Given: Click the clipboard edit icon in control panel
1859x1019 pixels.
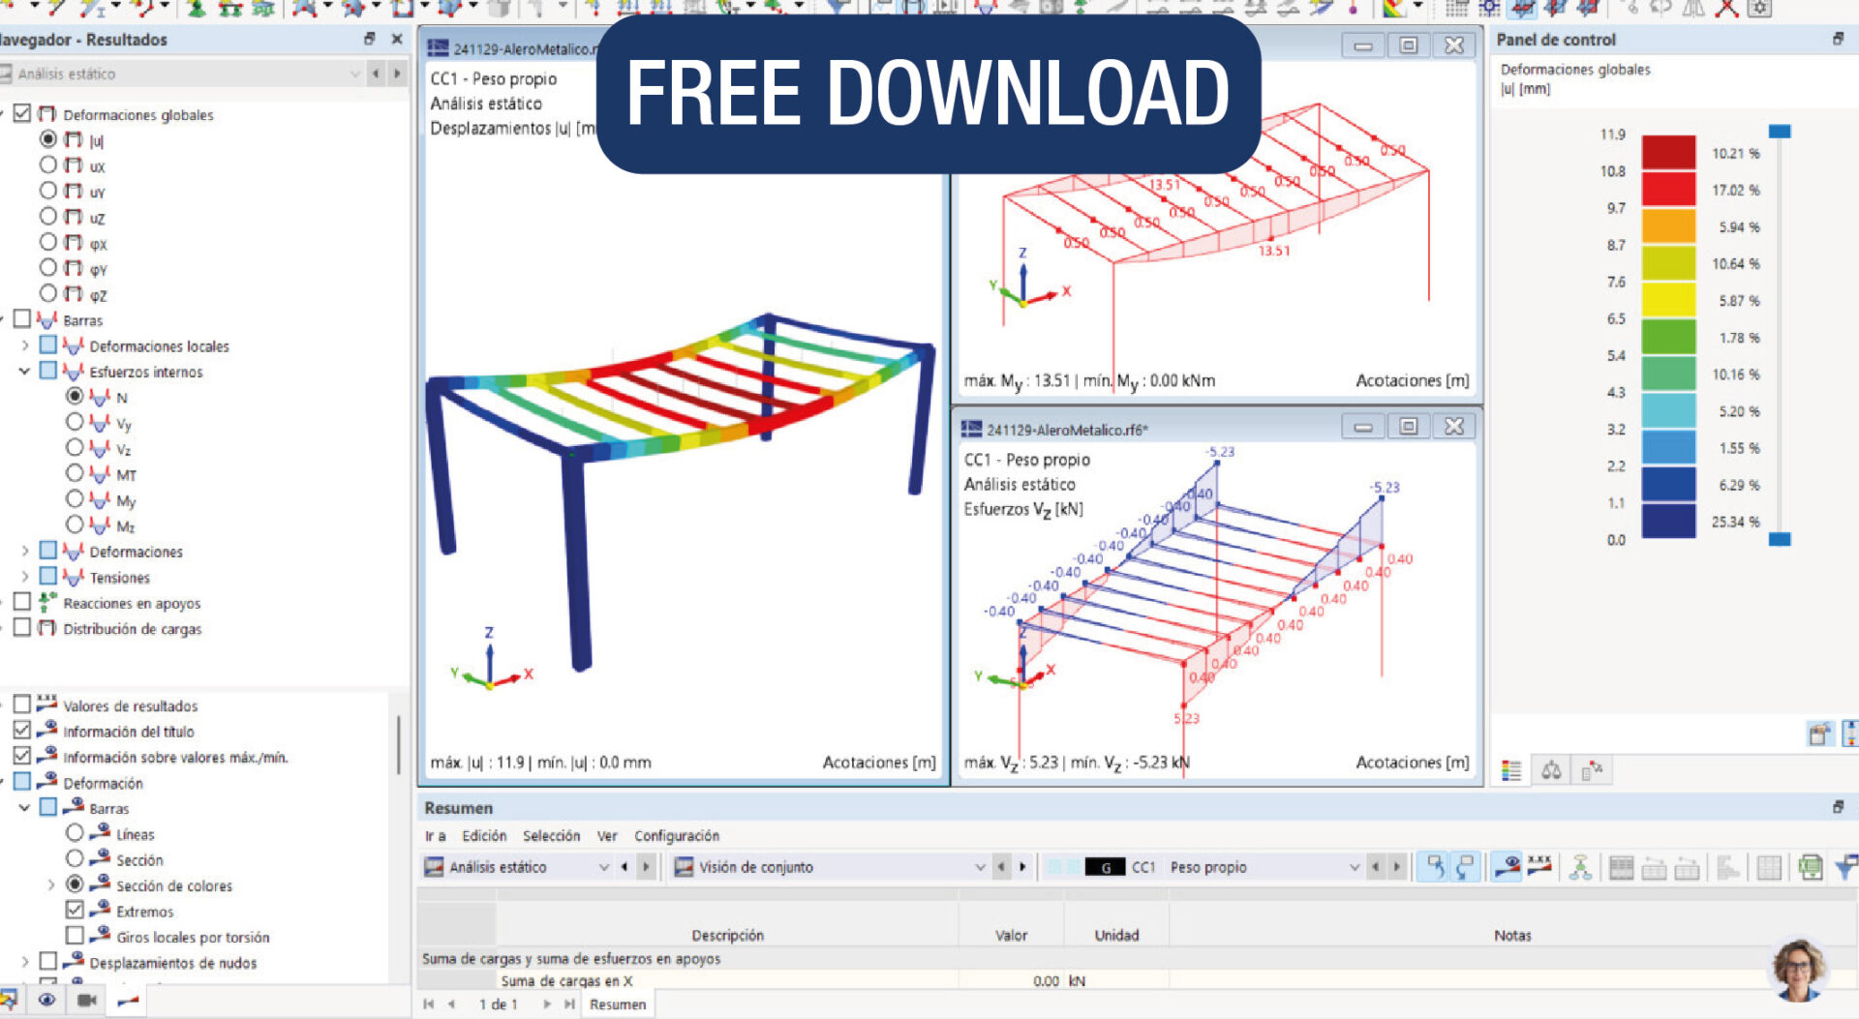Looking at the screenshot, I should [1819, 734].
